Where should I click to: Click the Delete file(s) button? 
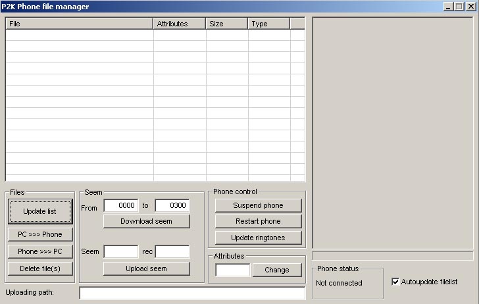point(39,268)
